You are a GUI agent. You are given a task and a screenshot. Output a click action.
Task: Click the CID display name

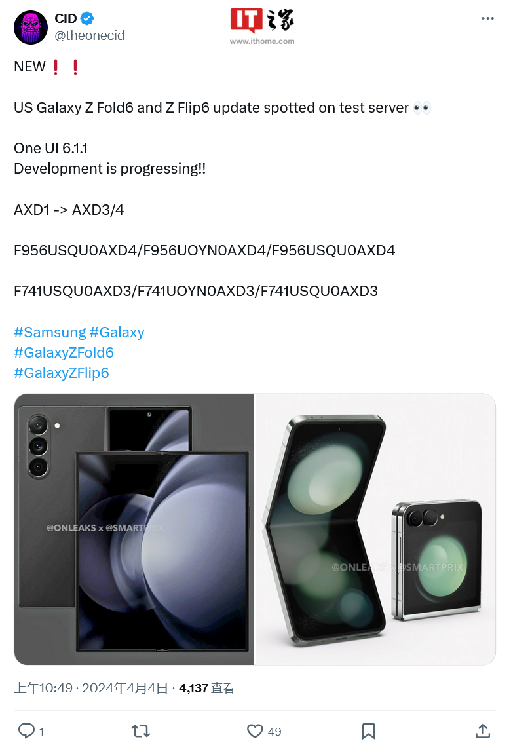pyautogui.click(x=66, y=19)
